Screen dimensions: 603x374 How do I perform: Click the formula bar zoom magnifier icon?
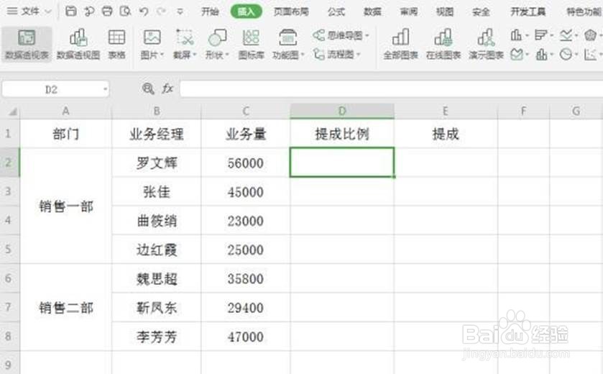(x=148, y=89)
